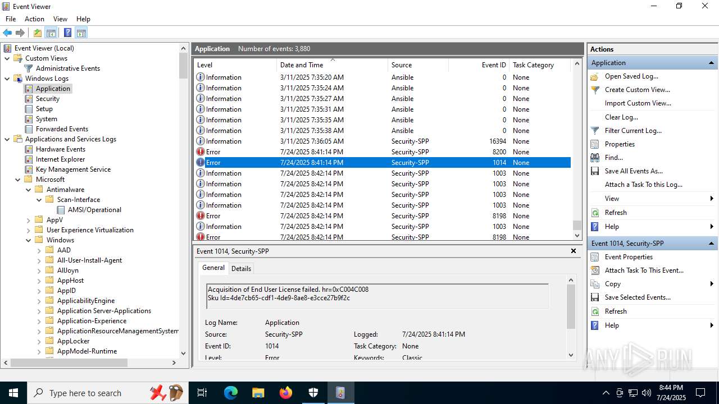Image resolution: width=719 pixels, height=404 pixels.
Task: Switch to the Details tab
Action: 242,269
